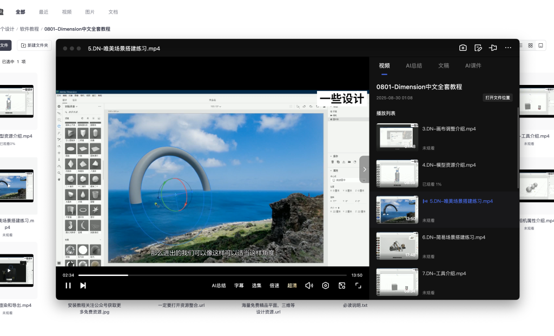554x336 pixels.
Task: Click the 相机属性介绍.mp4 file name in the drive
Action: pyautogui.click(x=536, y=220)
